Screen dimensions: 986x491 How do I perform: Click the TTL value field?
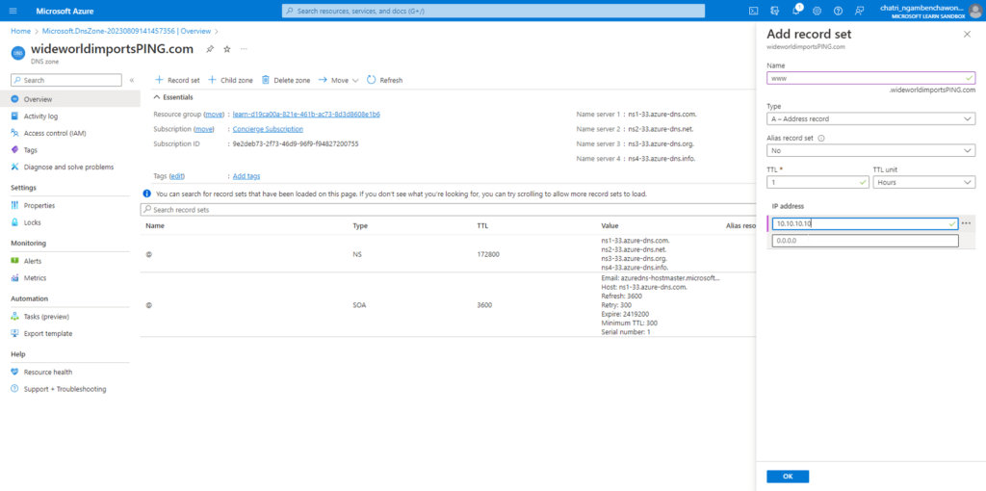coord(818,182)
